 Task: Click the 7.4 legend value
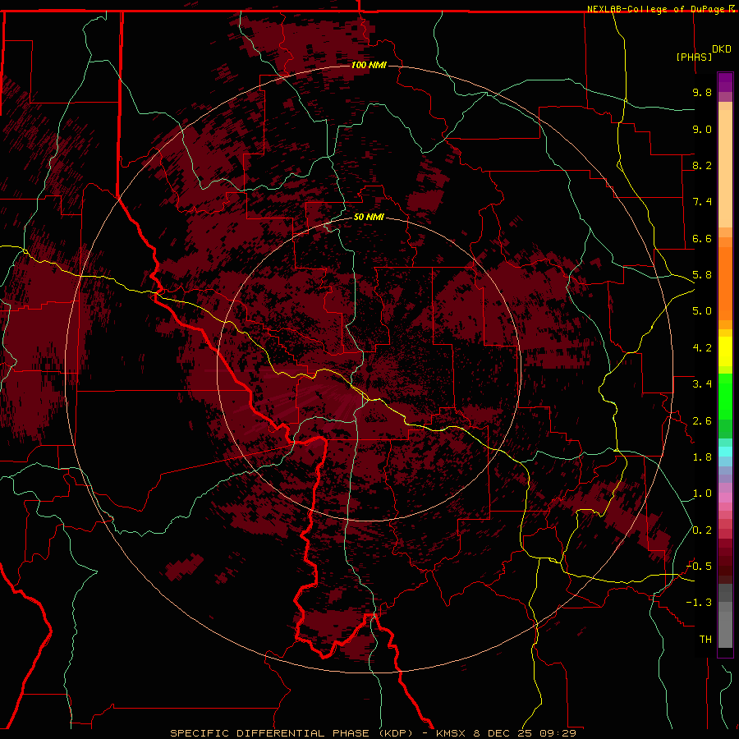point(702,202)
